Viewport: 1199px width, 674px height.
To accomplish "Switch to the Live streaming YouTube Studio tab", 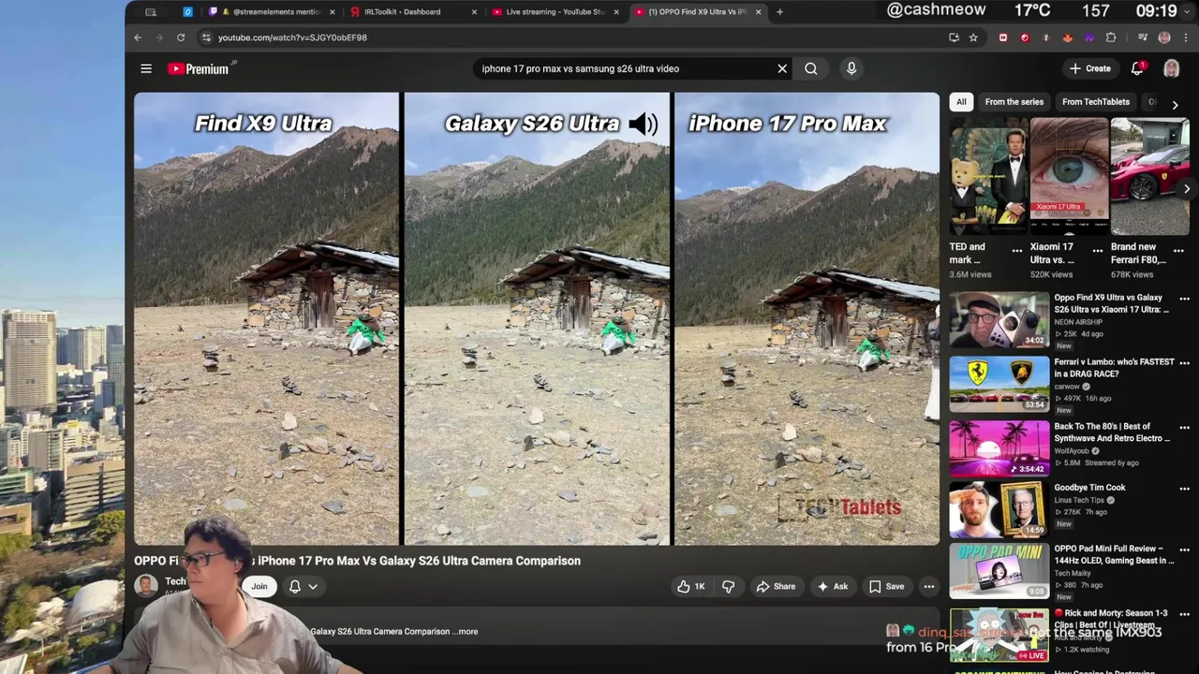I will coord(555,12).
